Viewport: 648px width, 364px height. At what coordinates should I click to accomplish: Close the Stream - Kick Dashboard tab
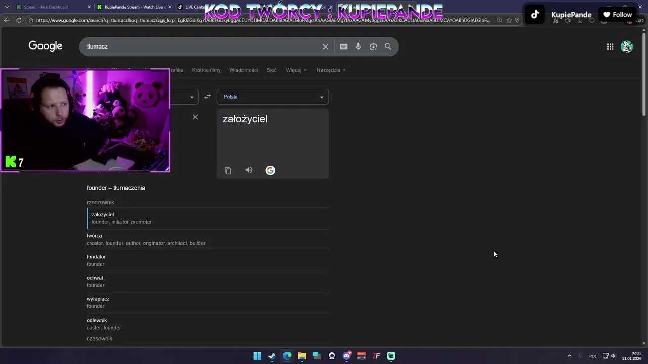[x=89, y=7]
